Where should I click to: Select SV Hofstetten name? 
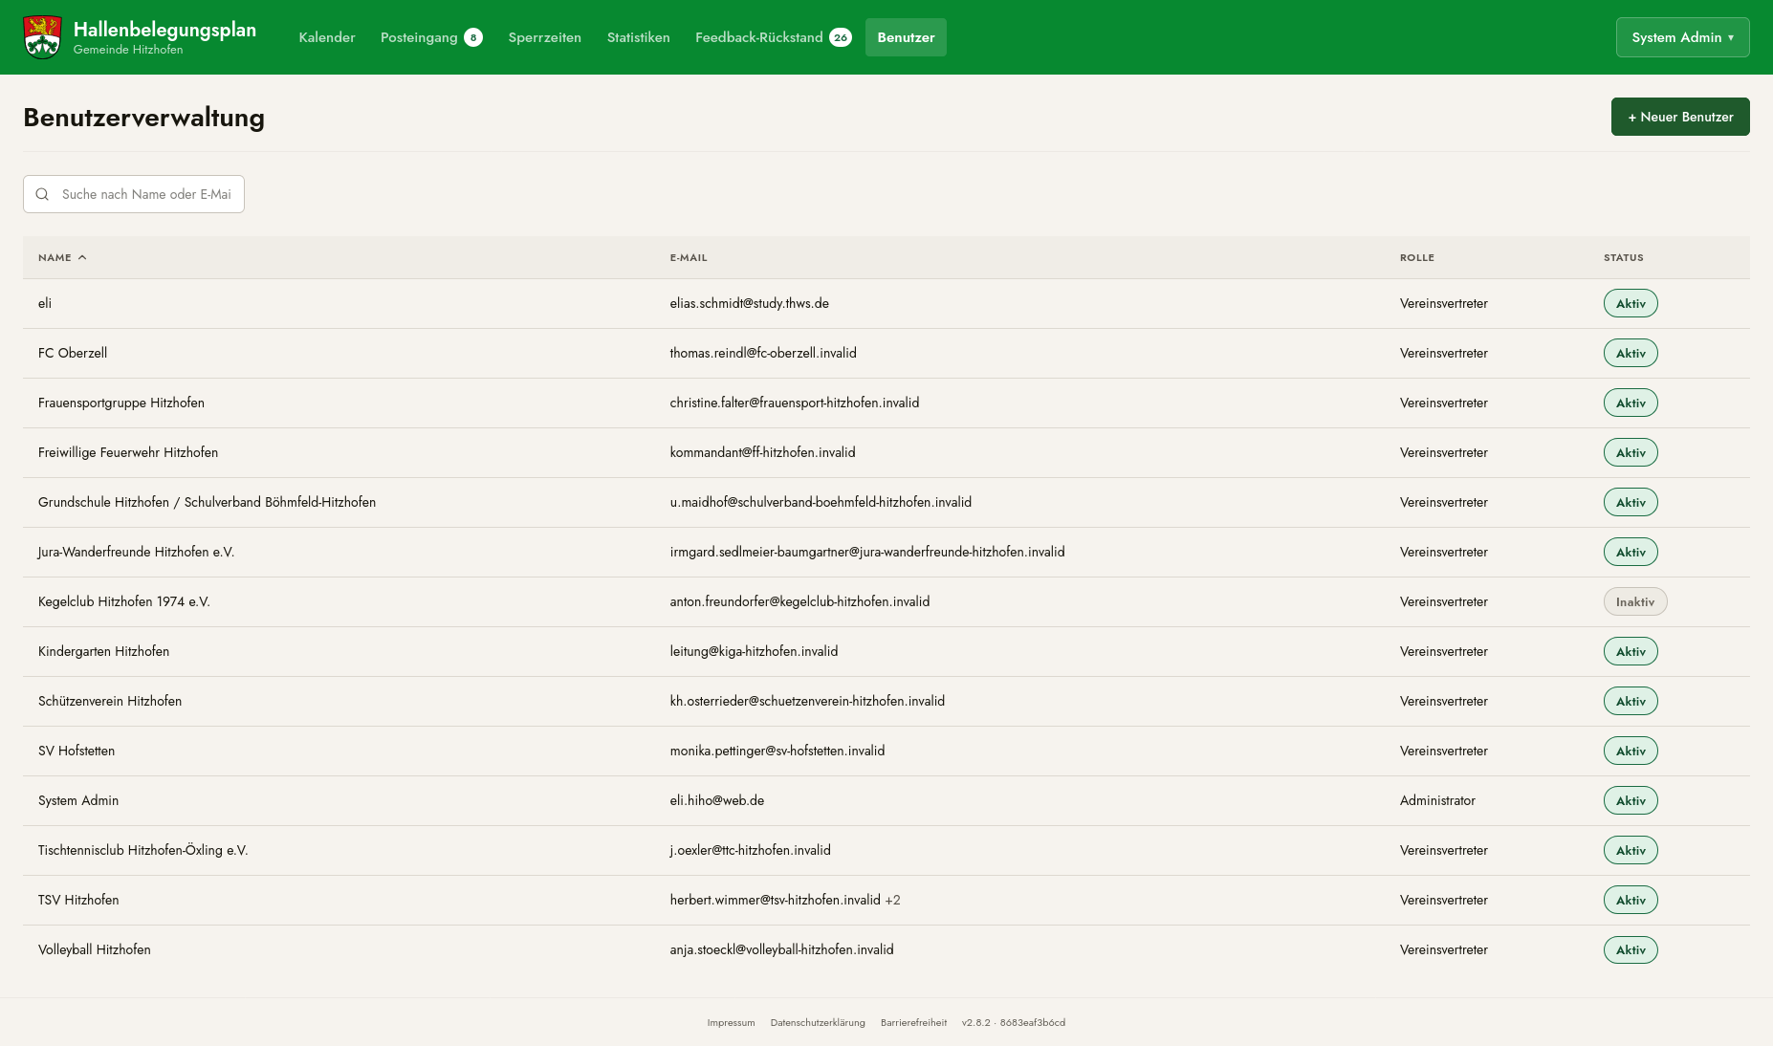pos(77,751)
